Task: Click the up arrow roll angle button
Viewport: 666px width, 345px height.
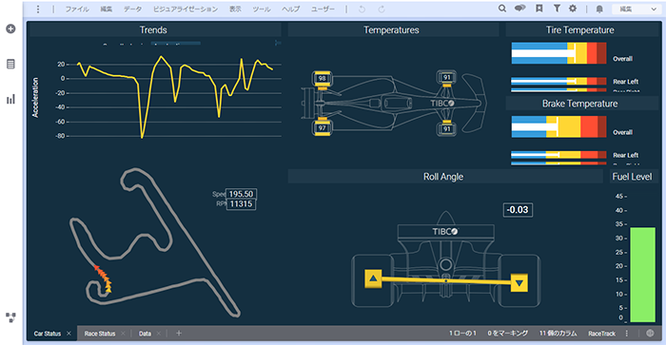Action: [x=373, y=278]
